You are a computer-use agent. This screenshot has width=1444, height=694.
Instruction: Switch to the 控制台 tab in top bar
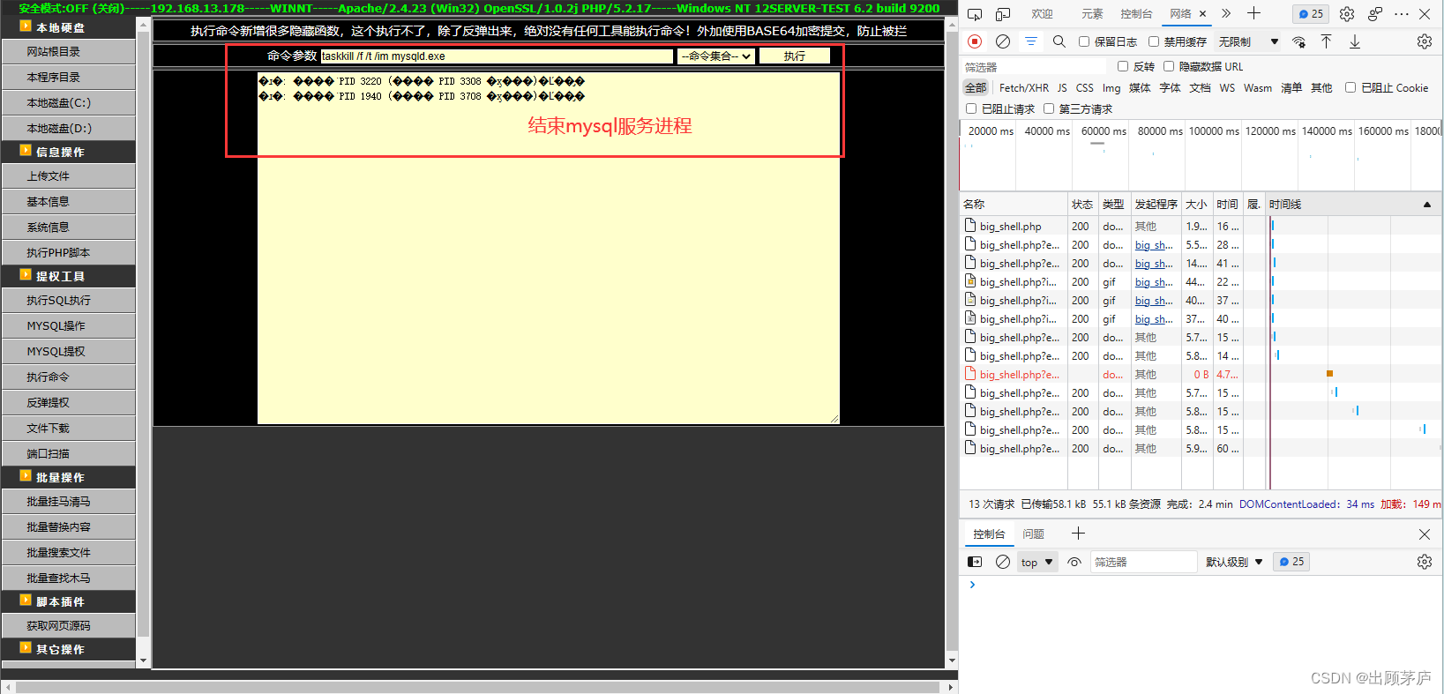click(x=1136, y=14)
